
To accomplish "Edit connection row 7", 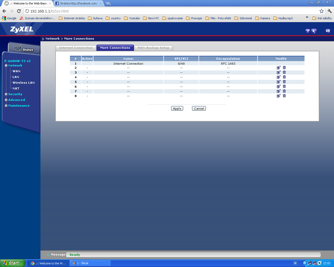I will [279, 91].
